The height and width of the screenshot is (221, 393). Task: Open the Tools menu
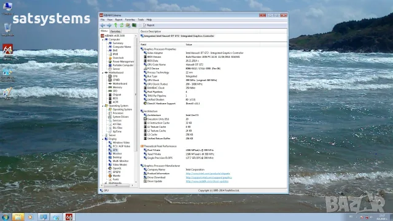pyautogui.click(x=141, y=20)
